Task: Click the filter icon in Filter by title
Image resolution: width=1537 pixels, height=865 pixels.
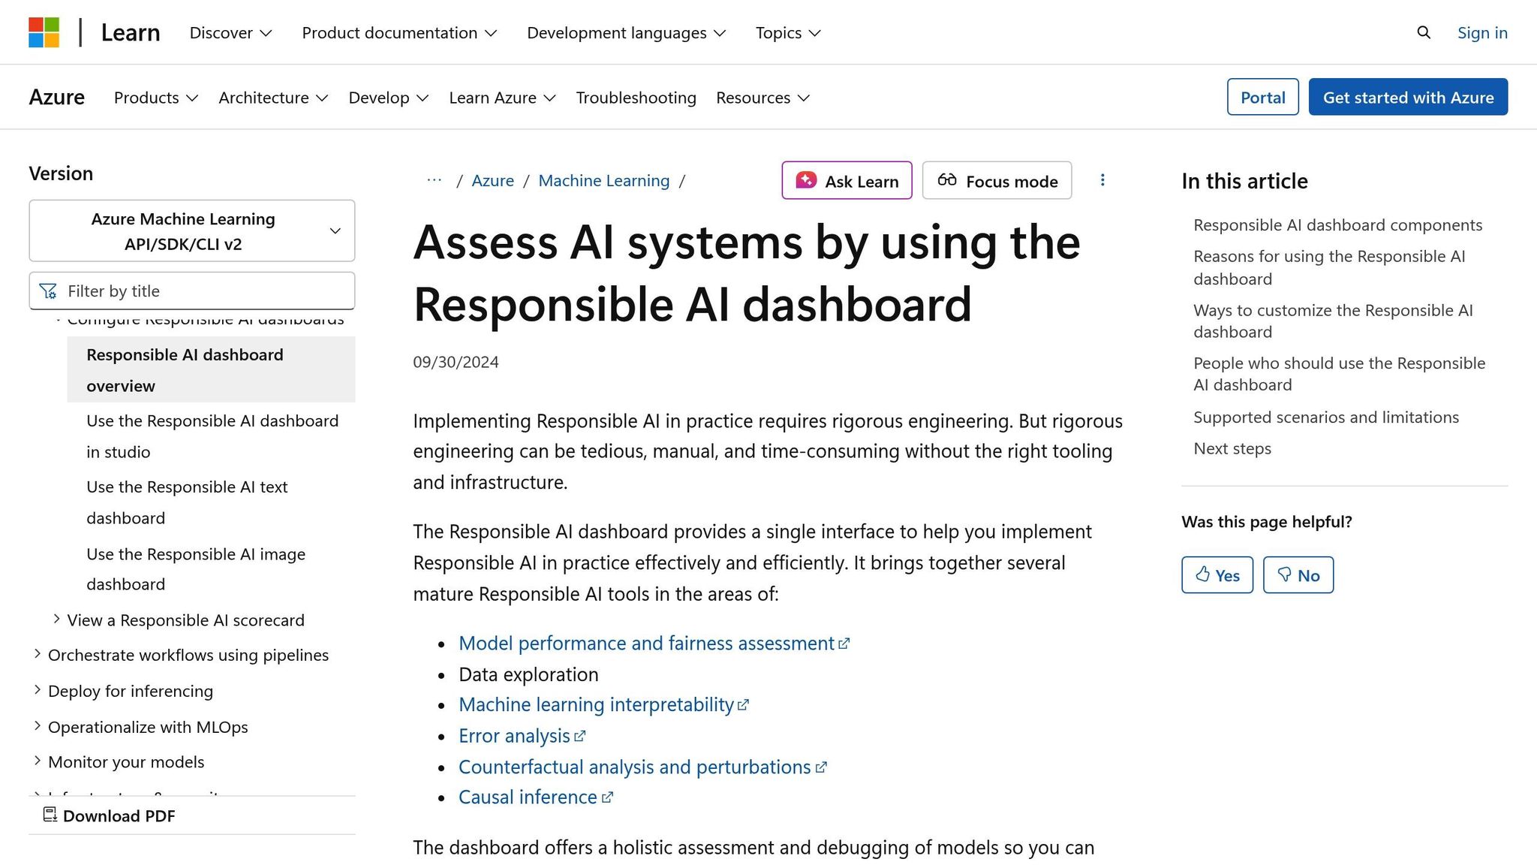Action: 48,291
